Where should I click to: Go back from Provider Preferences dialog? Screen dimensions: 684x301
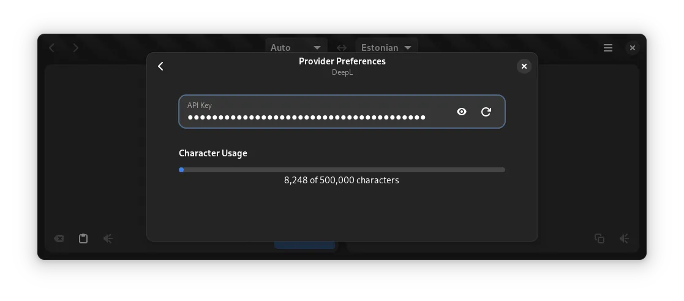160,66
